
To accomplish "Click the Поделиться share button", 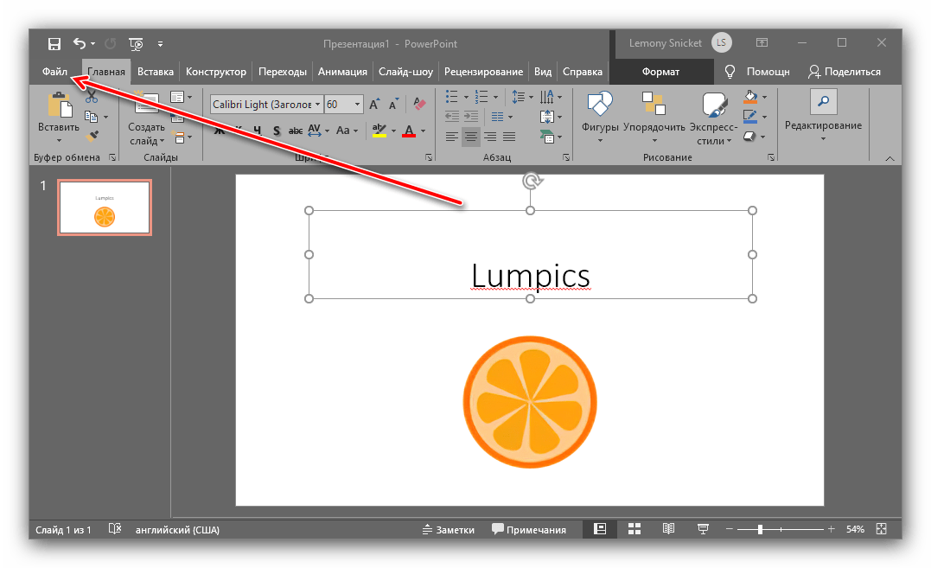I will tap(845, 72).
